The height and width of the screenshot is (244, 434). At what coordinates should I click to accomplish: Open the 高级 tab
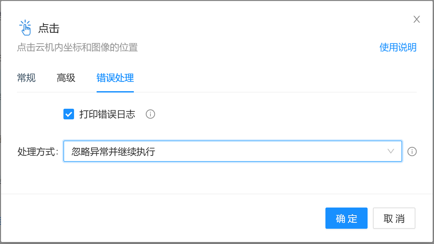[66, 78]
